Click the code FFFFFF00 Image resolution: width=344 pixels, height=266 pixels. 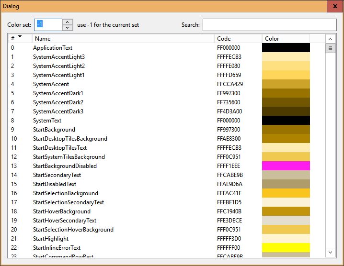click(x=229, y=248)
